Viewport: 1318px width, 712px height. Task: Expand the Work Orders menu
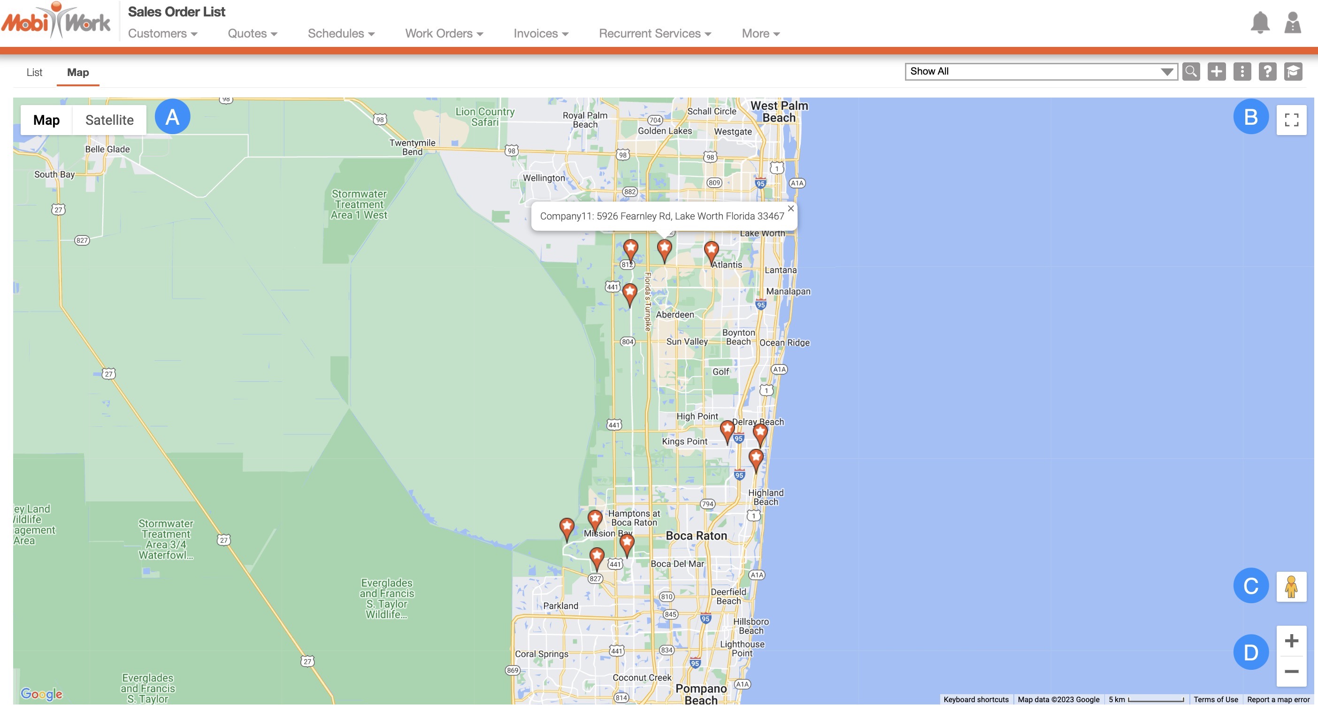(x=444, y=34)
